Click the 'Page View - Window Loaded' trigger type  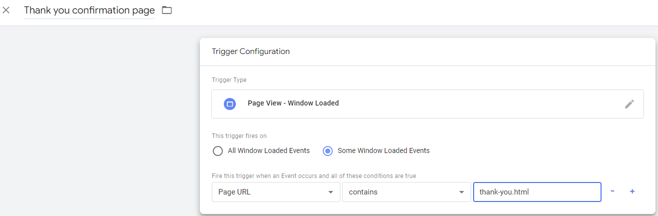pos(293,103)
